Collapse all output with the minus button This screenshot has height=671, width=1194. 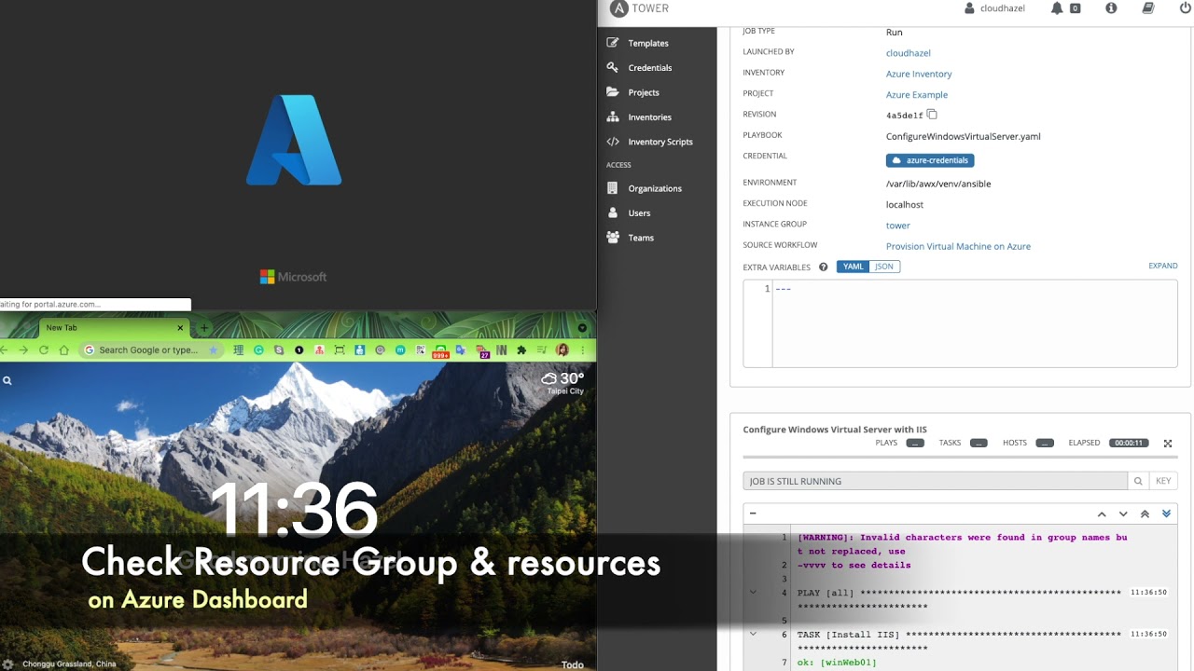(753, 514)
